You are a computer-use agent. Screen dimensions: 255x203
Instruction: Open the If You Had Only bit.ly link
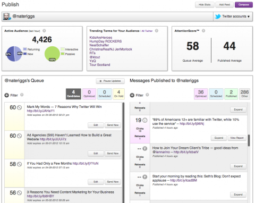pyautogui.click(x=86, y=164)
